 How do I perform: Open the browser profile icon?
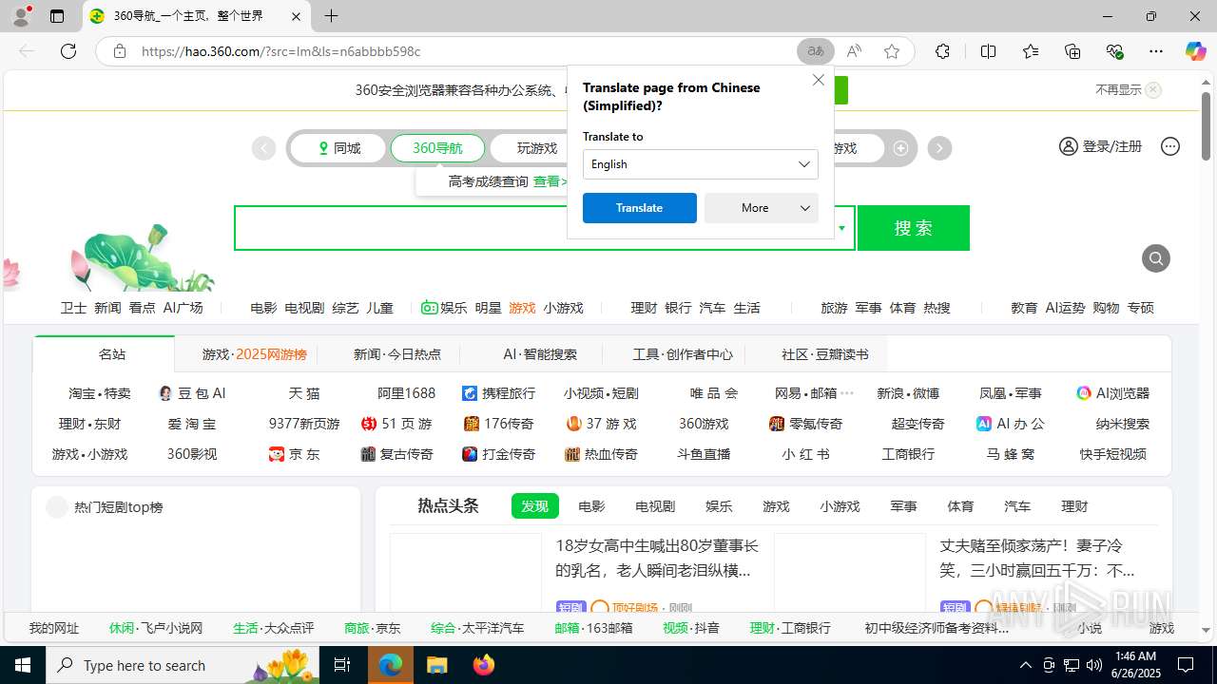(x=20, y=16)
